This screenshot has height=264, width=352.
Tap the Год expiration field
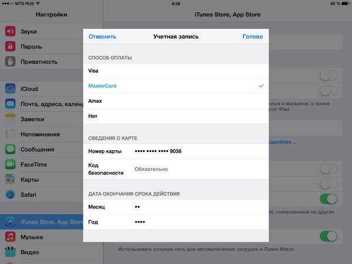tap(176, 222)
